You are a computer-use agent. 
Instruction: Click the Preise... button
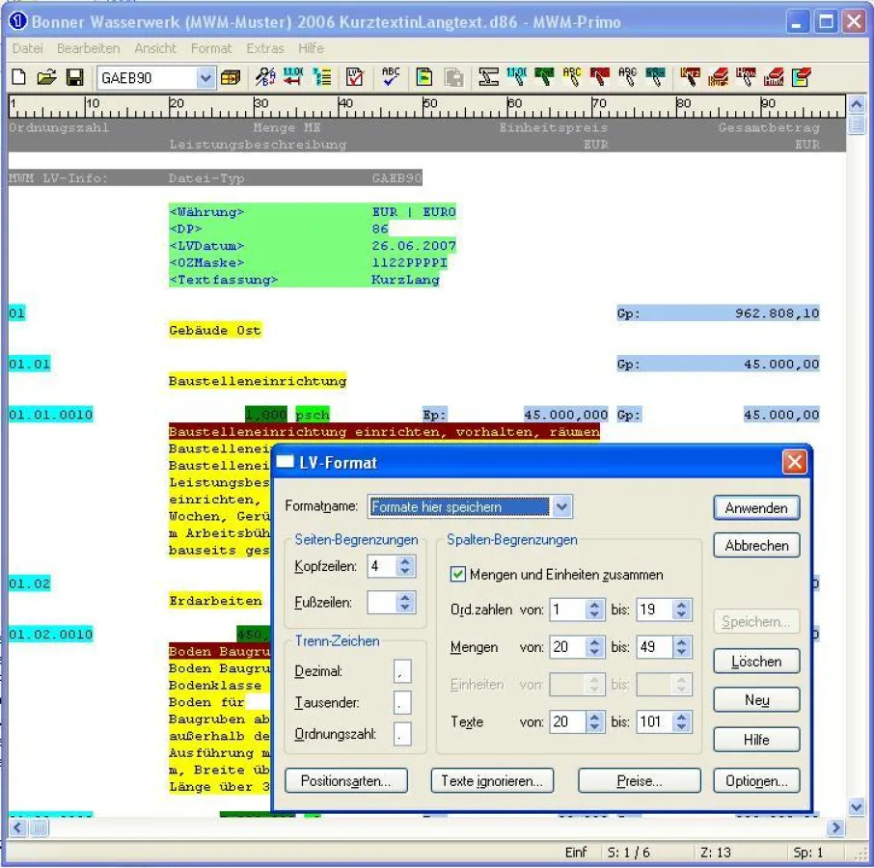coord(639,781)
